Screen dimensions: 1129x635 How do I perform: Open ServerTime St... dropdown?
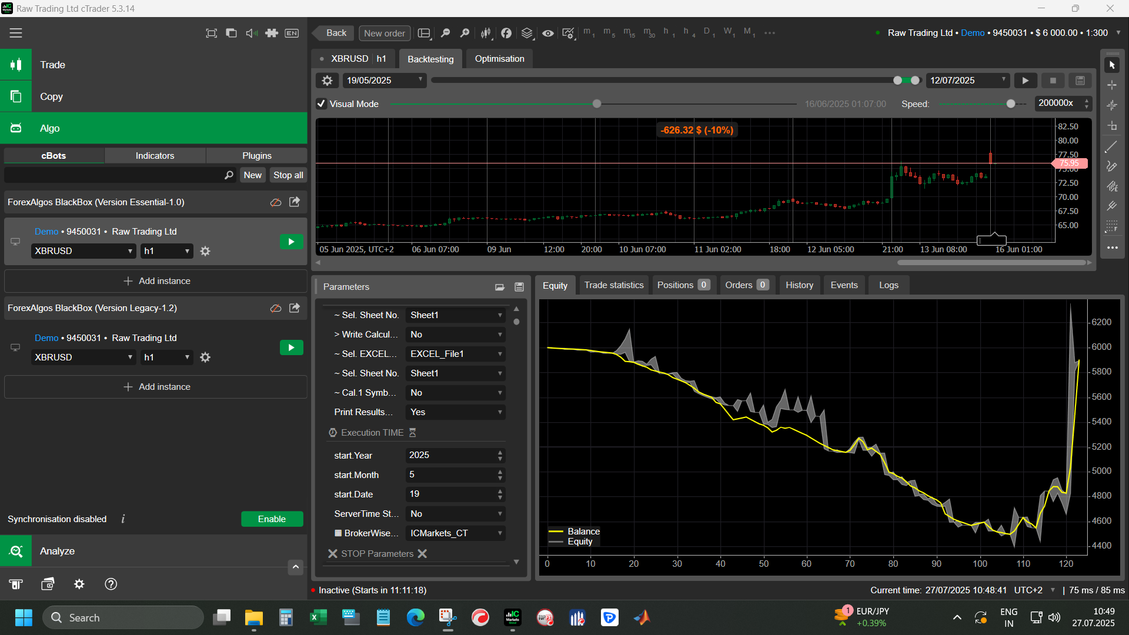[456, 514]
